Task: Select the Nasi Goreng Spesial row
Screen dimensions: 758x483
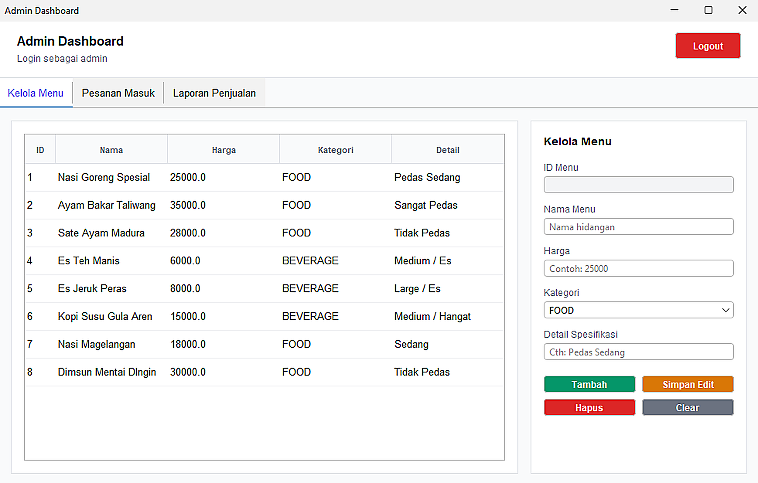Action: 265,177
